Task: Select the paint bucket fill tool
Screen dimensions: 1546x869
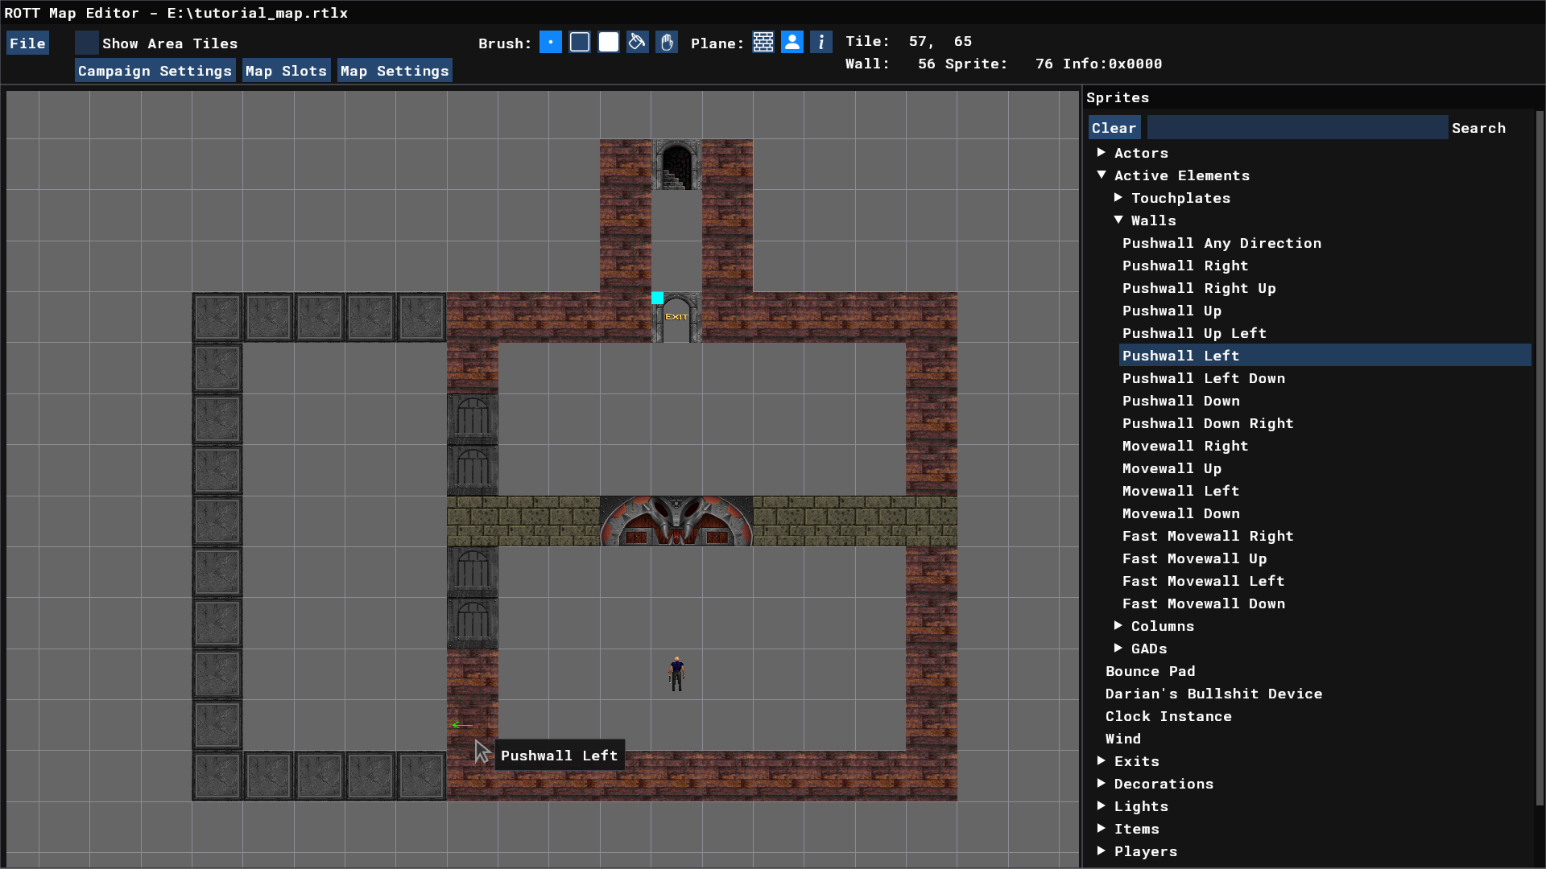Action: click(638, 43)
